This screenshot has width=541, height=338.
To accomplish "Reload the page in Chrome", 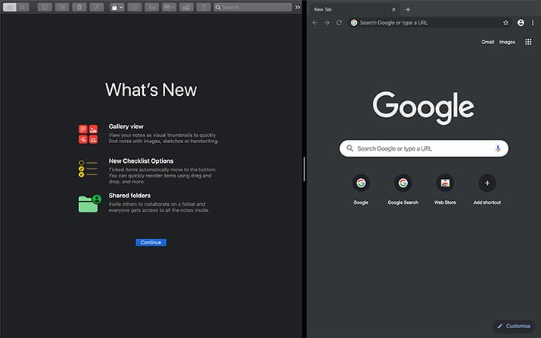I will [x=339, y=23].
